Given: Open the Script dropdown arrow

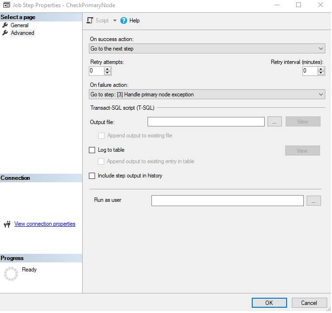Looking at the screenshot, I should (115, 21).
